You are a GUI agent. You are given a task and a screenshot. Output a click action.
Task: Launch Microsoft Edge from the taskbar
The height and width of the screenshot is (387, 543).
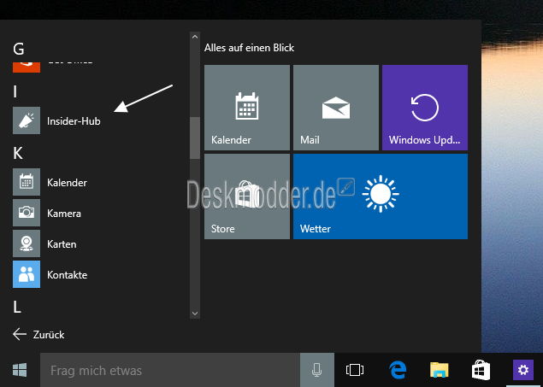pyautogui.click(x=398, y=370)
